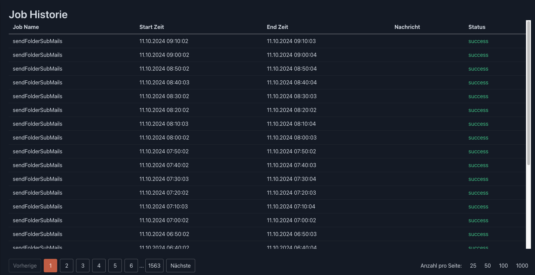Select end time 11.10.2024 08:00:03
535x275 pixels.
tap(292, 137)
